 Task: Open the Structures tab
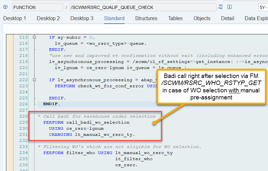pos(146,18)
